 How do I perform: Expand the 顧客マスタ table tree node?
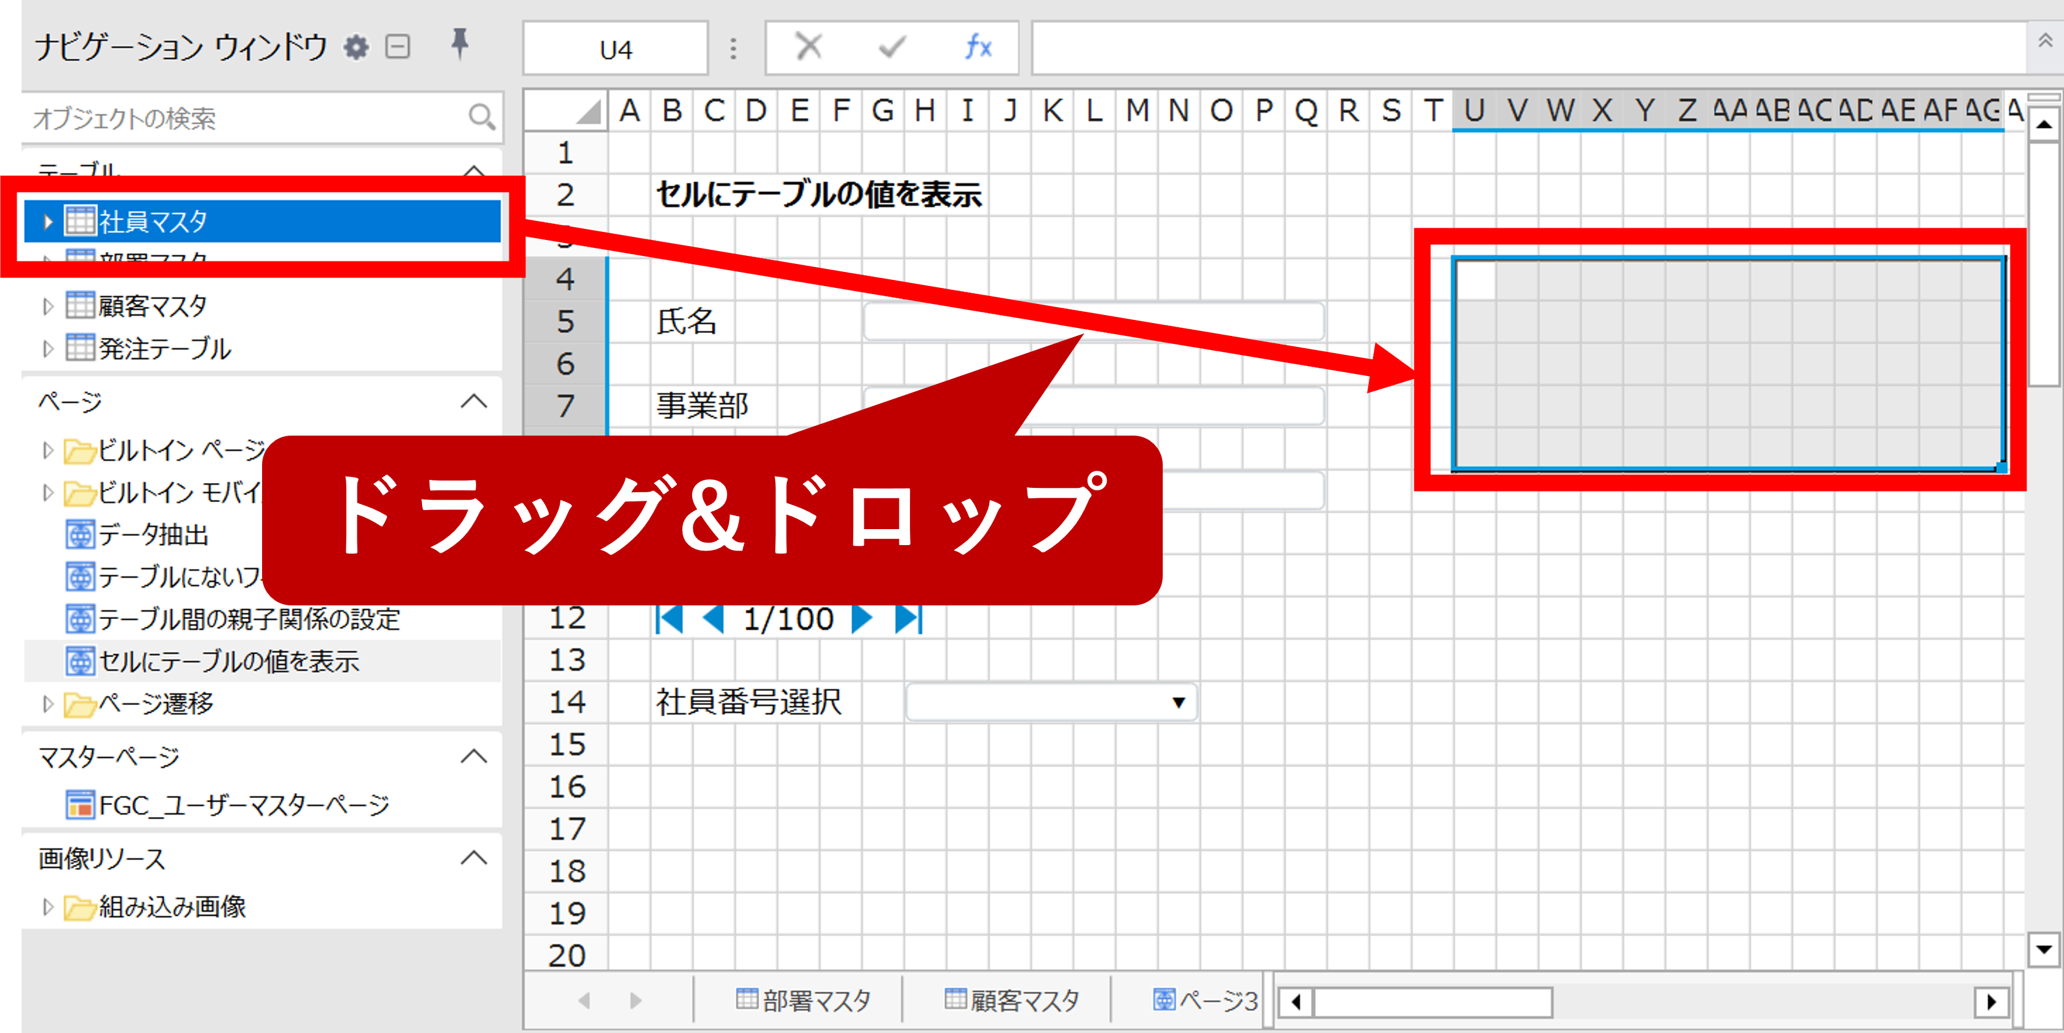tap(47, 306)
